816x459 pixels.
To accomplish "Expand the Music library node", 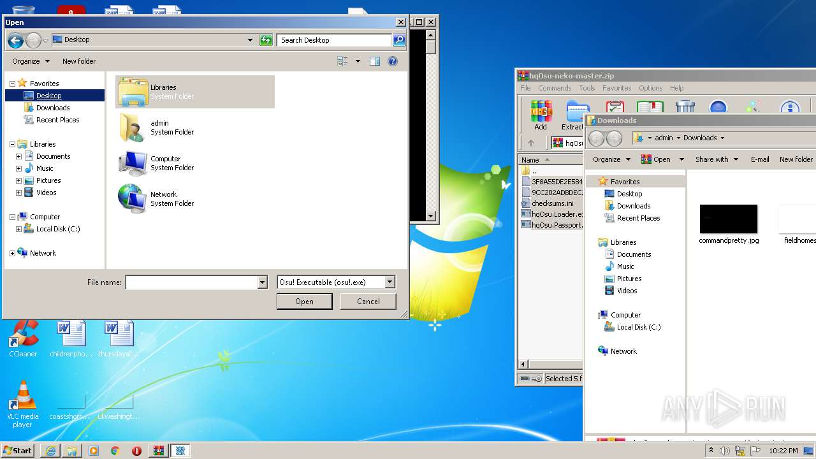I will coord(18,168).
